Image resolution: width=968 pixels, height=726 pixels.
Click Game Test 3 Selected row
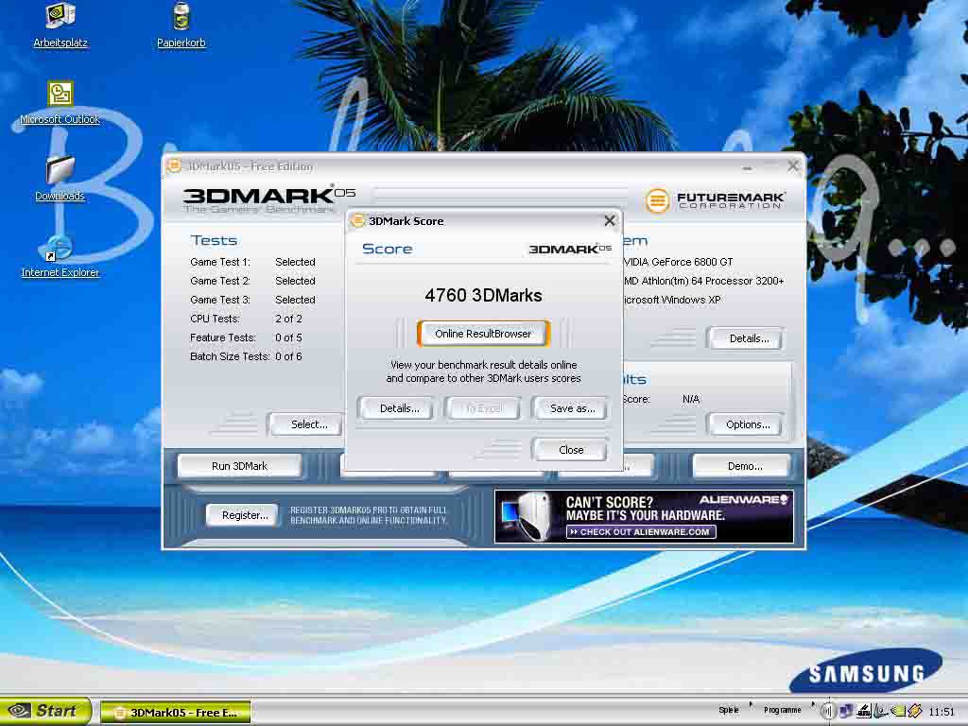coord(252,300)
